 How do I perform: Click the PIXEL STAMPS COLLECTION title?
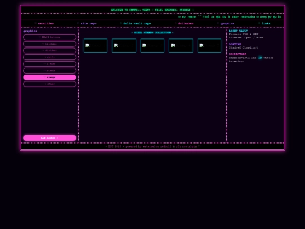click(152, 33)
